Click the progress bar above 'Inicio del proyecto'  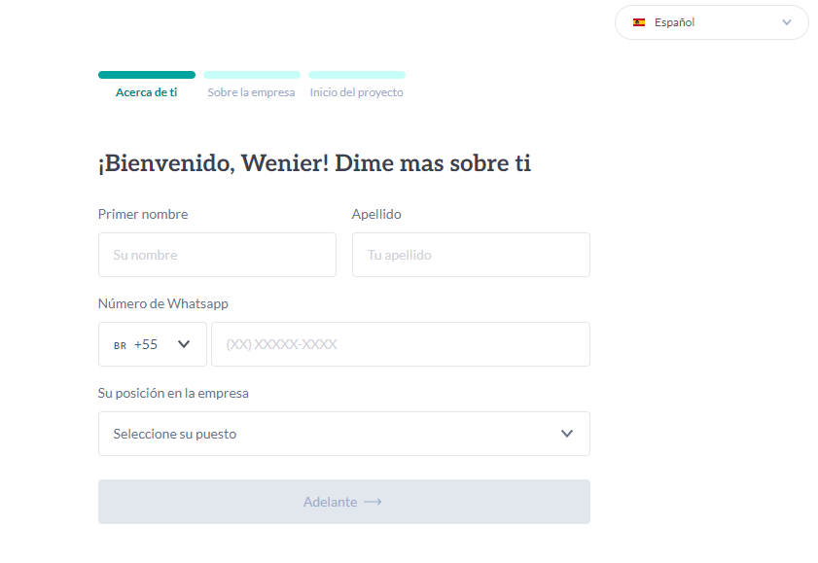(356, 74)
